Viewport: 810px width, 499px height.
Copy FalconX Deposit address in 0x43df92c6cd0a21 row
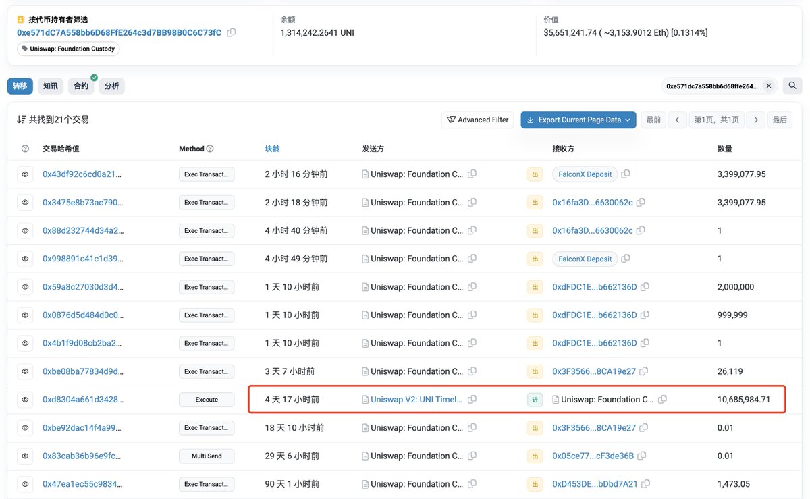pyautogui.click(x=626, y=174)
